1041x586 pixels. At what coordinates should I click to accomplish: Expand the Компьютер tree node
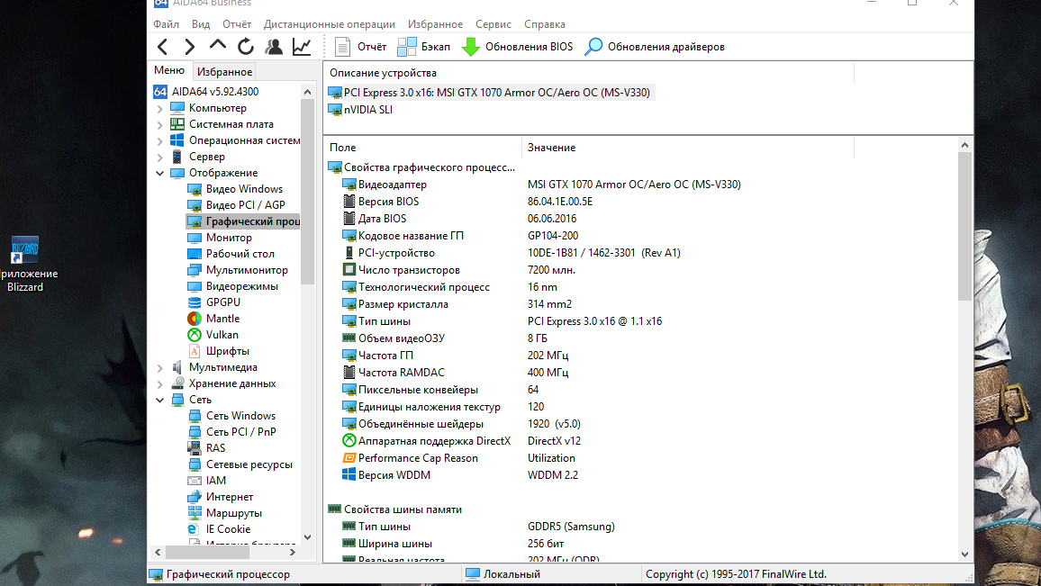pyautogui.click(x=160, y=108)
